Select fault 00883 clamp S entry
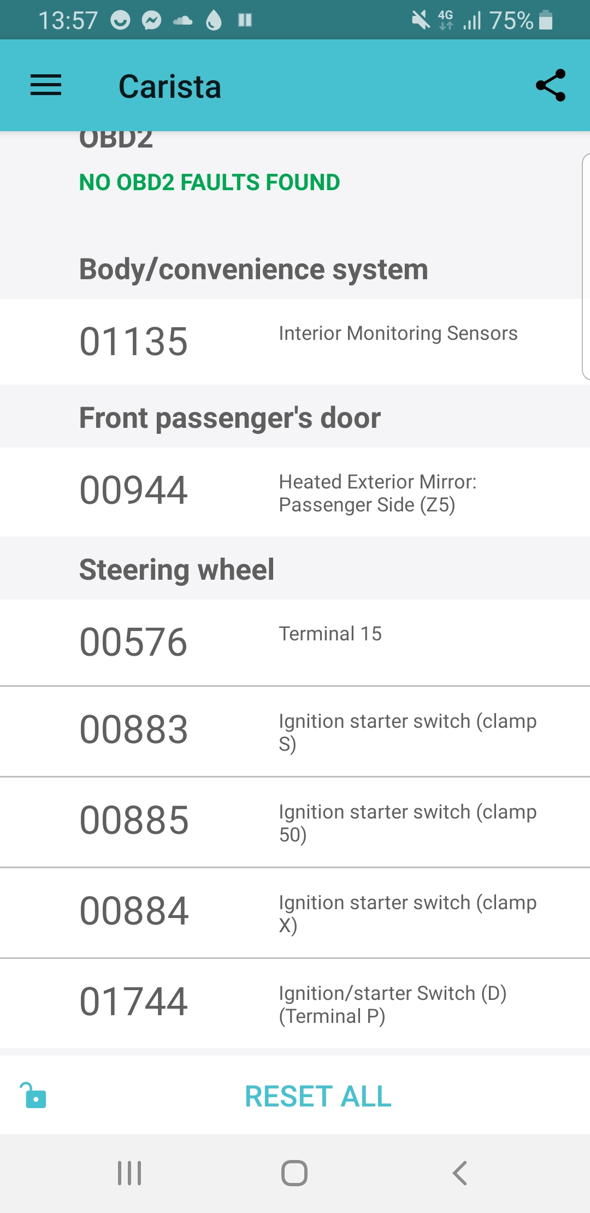The image size is (590, 1213). pos(295,731)
